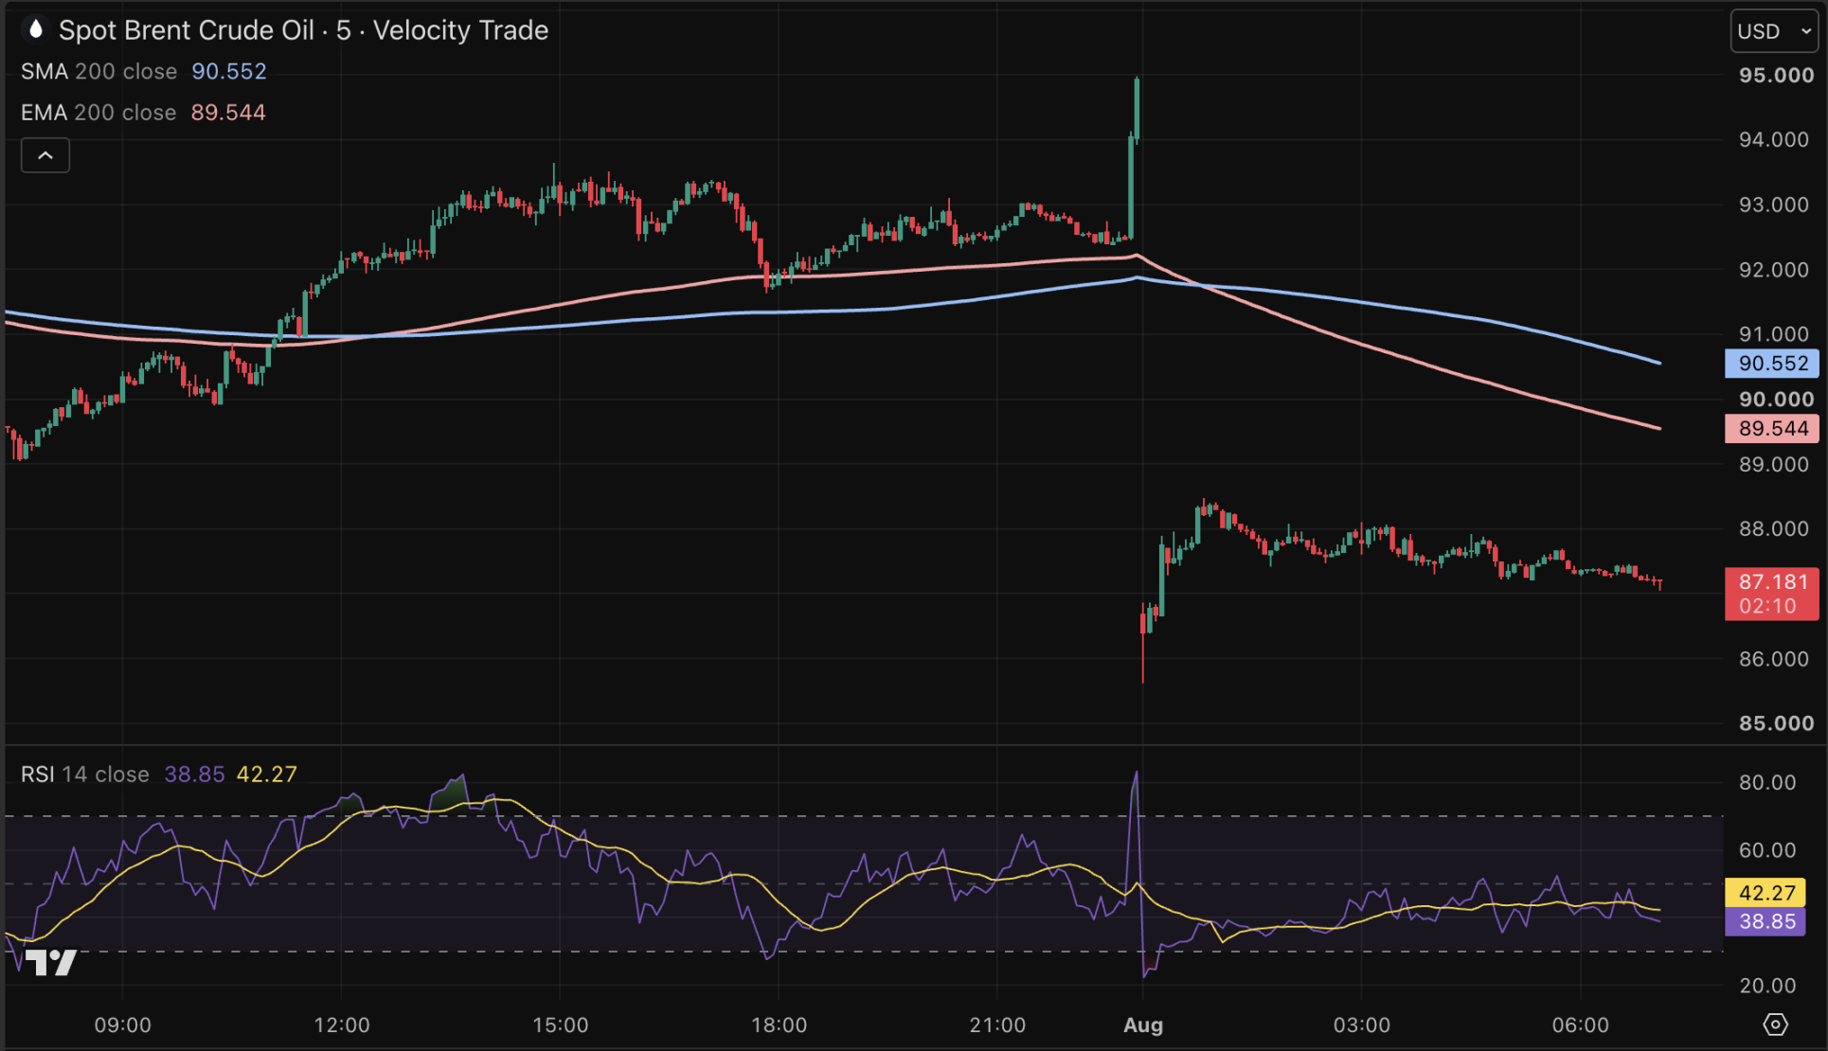This screenshot has width=1828, height=1051.
Task: Click the purple 38.85 RSI axis label
Action: point(1765,921)
